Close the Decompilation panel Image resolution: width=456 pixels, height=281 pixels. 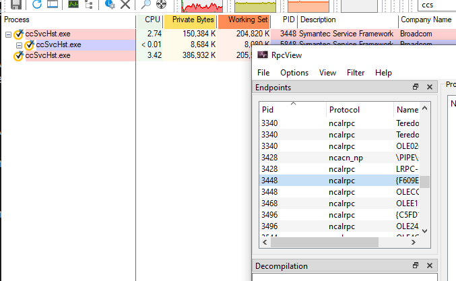point(430,266)
